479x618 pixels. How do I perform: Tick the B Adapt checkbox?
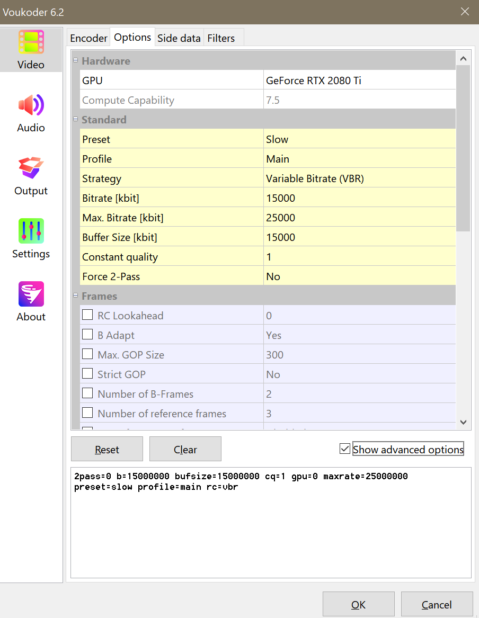coord(87,335)
